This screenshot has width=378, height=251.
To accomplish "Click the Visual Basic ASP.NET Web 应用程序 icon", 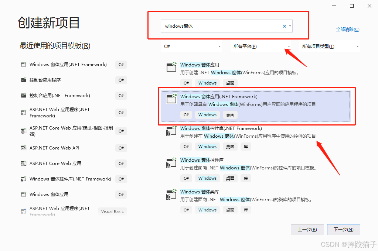I will [24, 212].
